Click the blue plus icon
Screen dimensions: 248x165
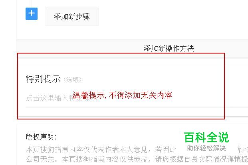(x=32, y=14)
